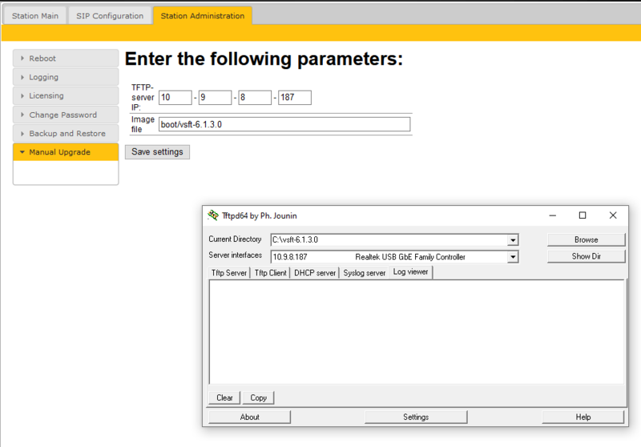641x447 pixels.
Task: Click the Browse button in Tftpd64
Action: [x=587, y=240]
